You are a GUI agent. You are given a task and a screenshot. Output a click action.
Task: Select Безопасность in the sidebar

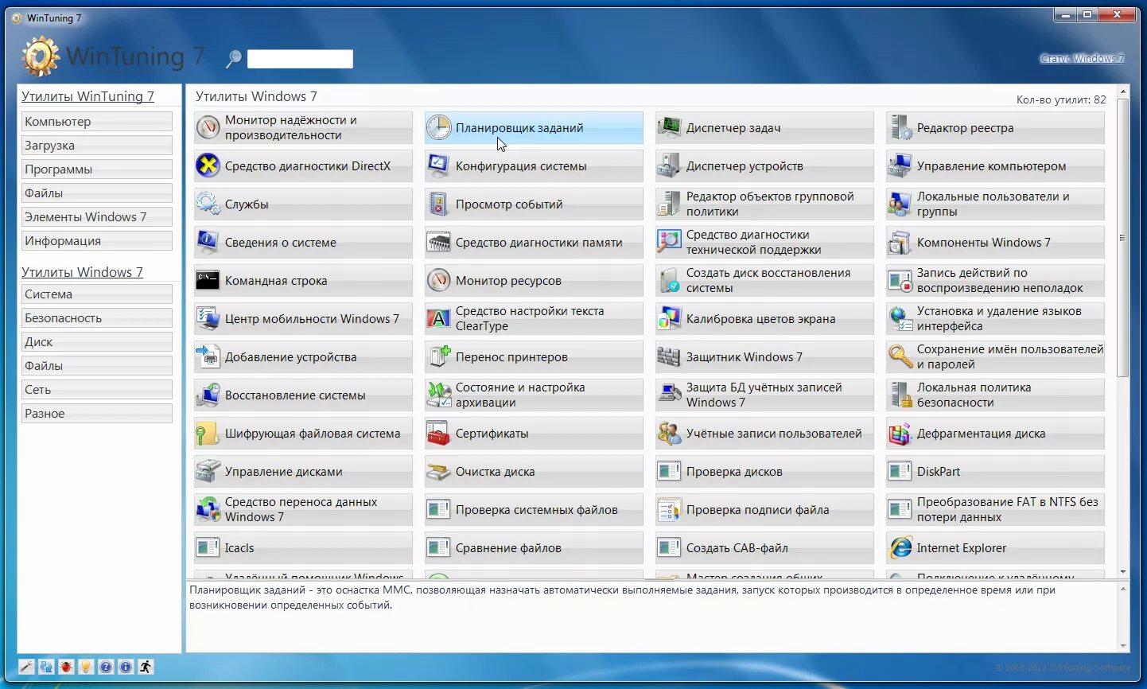(x=97, y=318)
